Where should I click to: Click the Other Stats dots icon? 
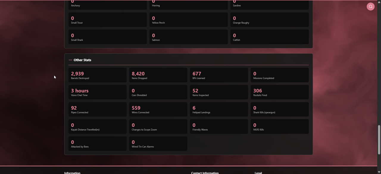coord(71,60)
